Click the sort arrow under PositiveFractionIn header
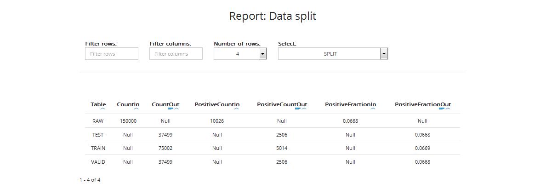This screenshot has width=546, height=189. click(373, 109)
